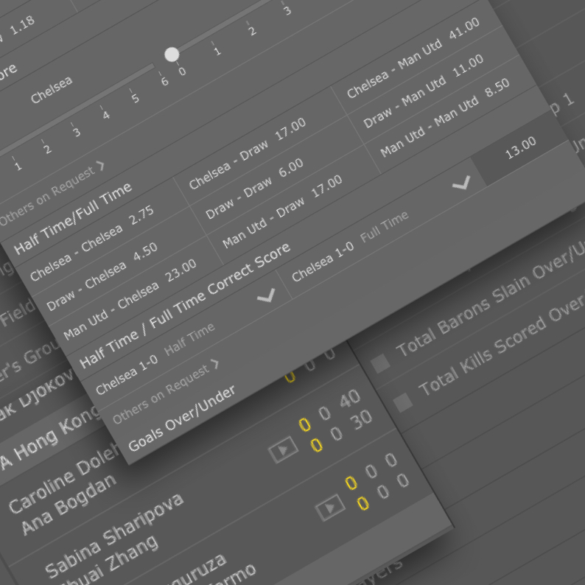Click tick mark 2 on the upper slider scale

252,30
